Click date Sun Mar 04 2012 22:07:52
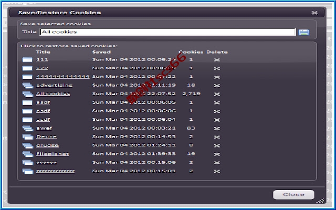The width and height of the screenshot is (336, 210). point(134,94)
